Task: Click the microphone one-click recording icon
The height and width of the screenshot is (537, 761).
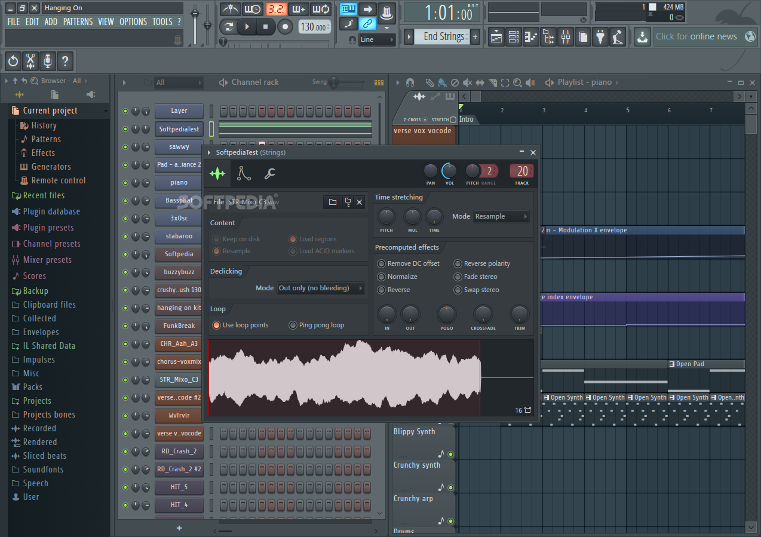Action: click(x=48, y=61)
